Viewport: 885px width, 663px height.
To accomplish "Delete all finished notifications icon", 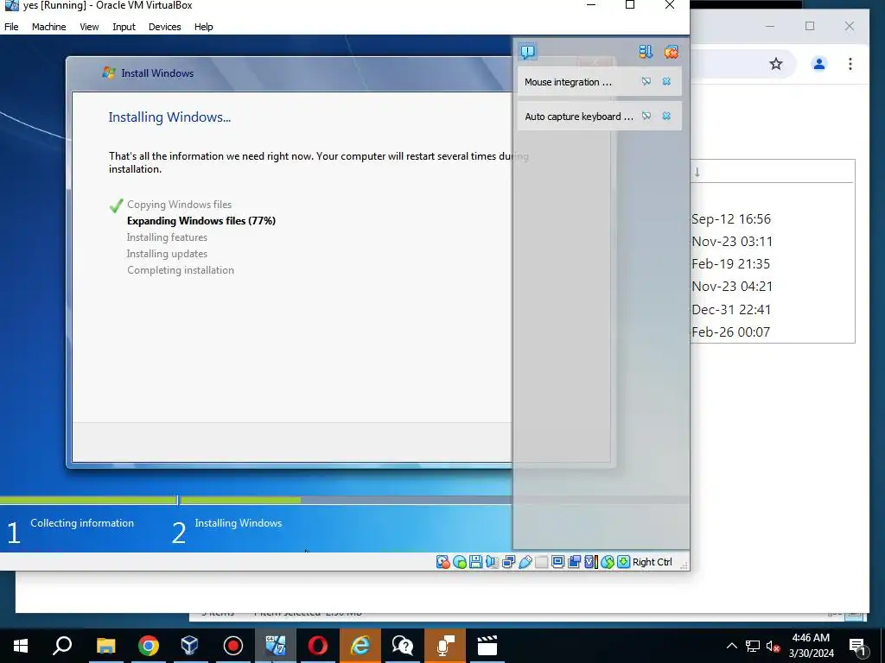I will [671, 52].
